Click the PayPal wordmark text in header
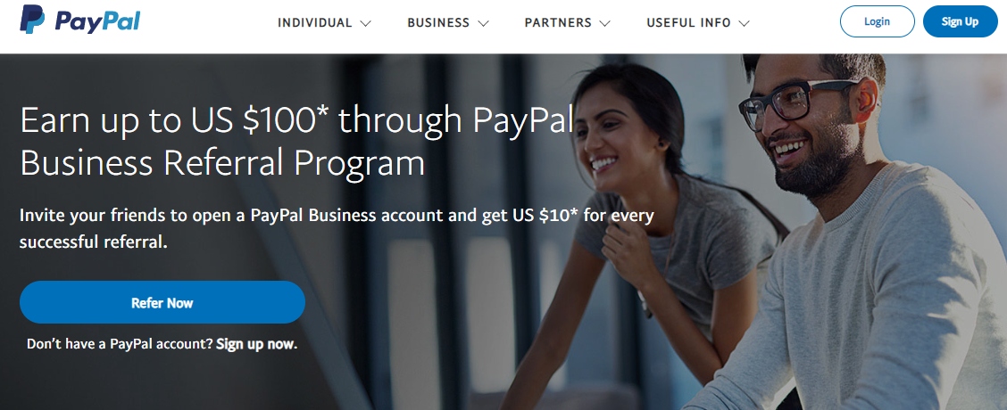 point(97,21)
